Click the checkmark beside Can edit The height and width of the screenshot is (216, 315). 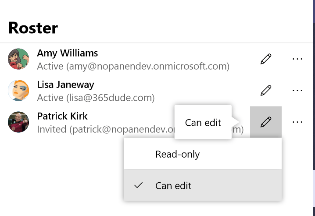139,185
